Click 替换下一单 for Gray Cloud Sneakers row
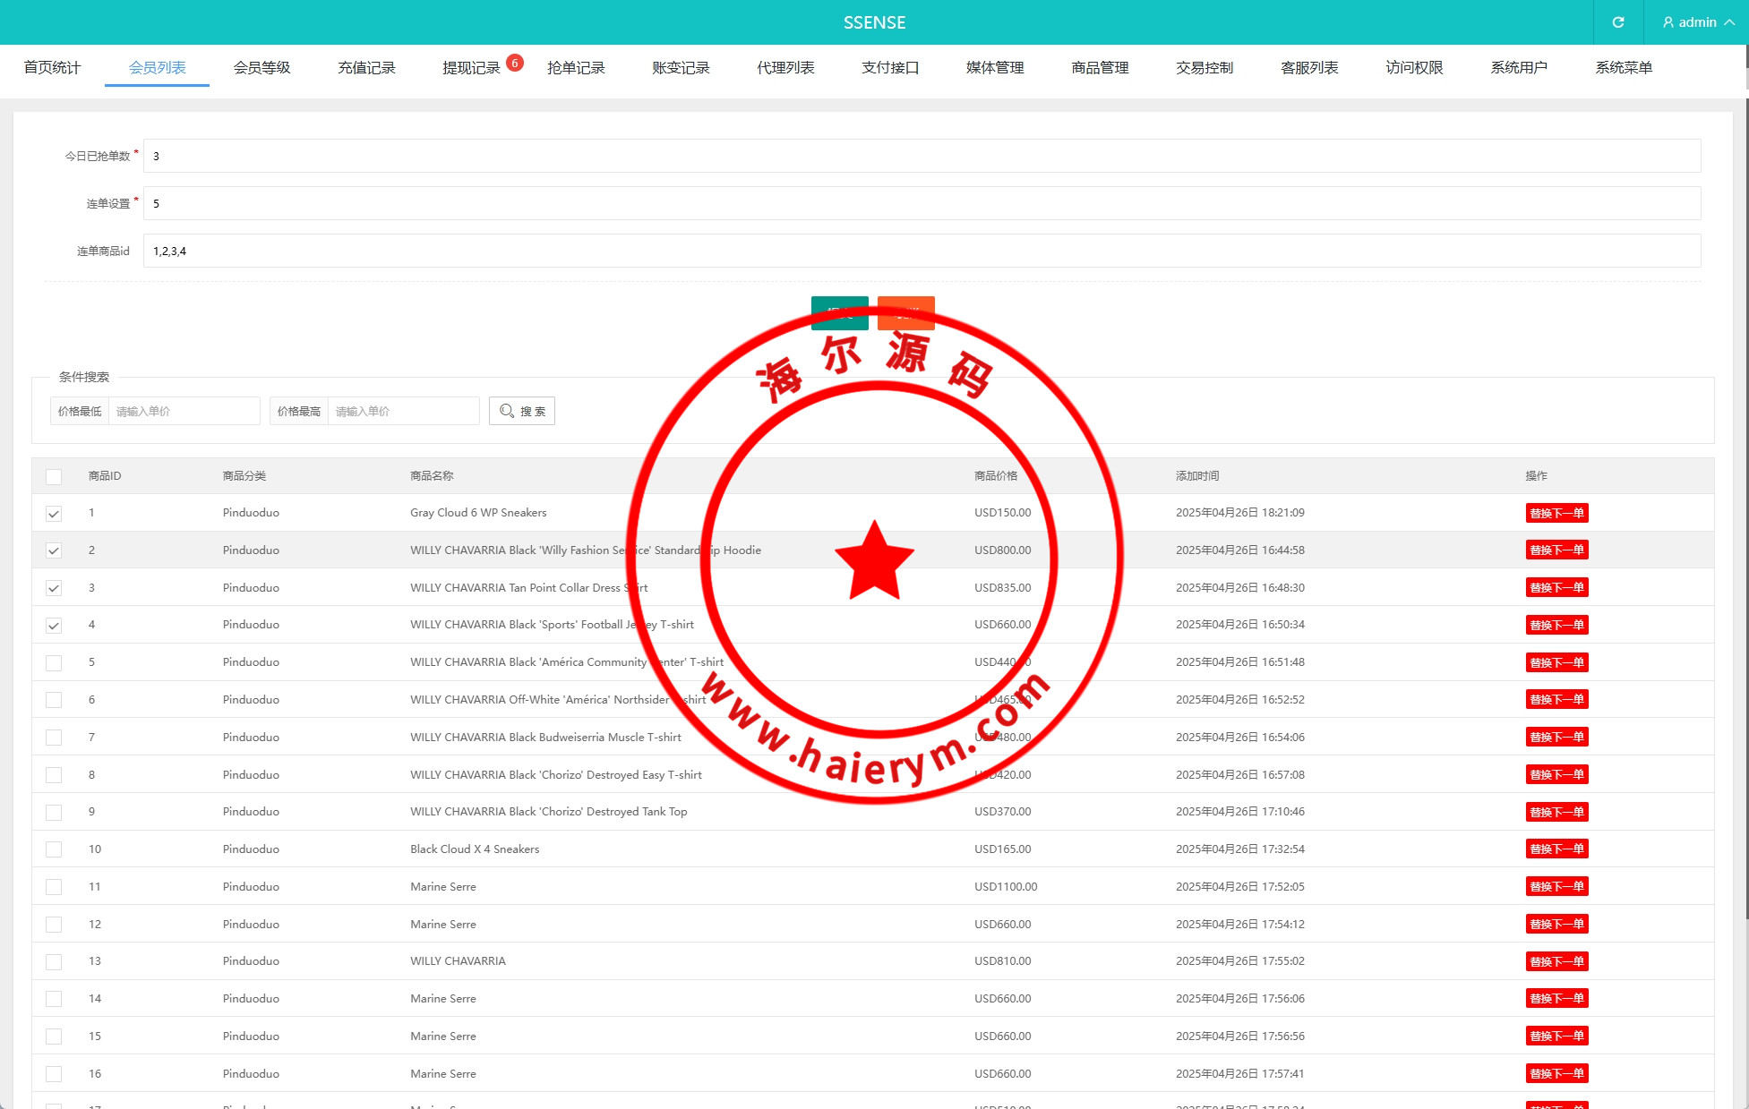This screenshot has height=1109, width=1749. (1556, 513)
